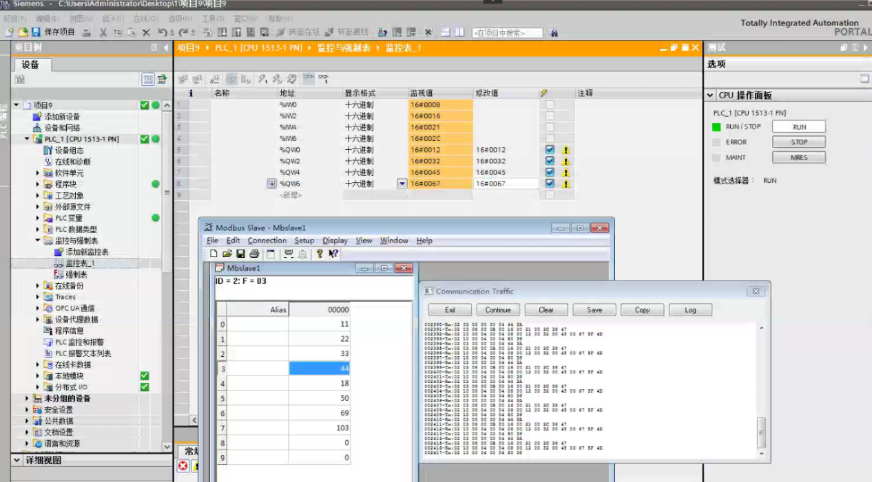Viewport: 872px width, 482px height.
Task: Toggle the modify checkbox for %IW2 row
Action: click(x=550, y=116)
